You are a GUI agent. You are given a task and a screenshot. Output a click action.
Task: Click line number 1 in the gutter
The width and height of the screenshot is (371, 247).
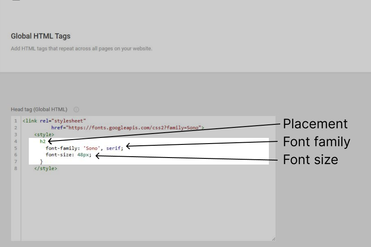[16, 121]
